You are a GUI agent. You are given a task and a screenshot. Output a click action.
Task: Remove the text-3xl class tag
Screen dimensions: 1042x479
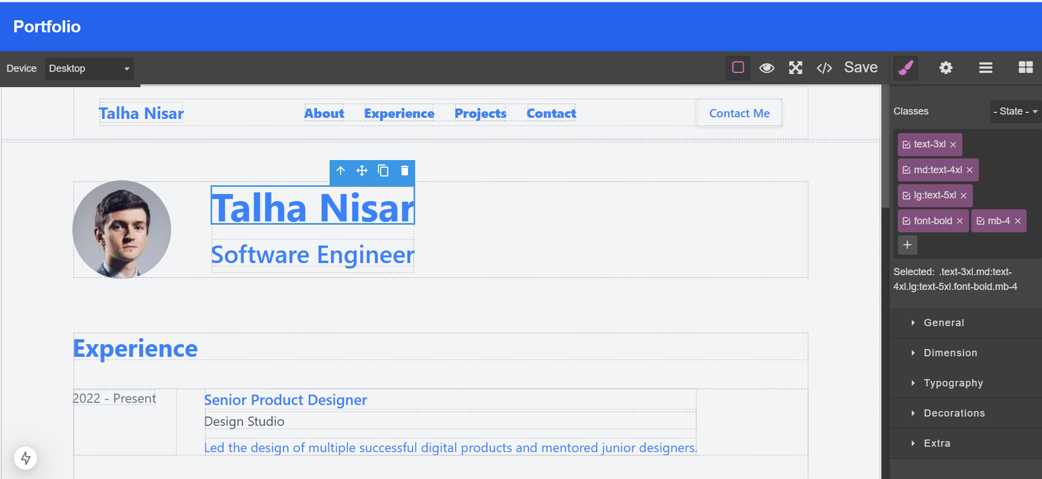pos(953,145)
